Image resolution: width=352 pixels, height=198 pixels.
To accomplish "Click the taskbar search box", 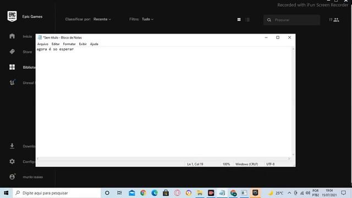I will click(x=57, y=193).
